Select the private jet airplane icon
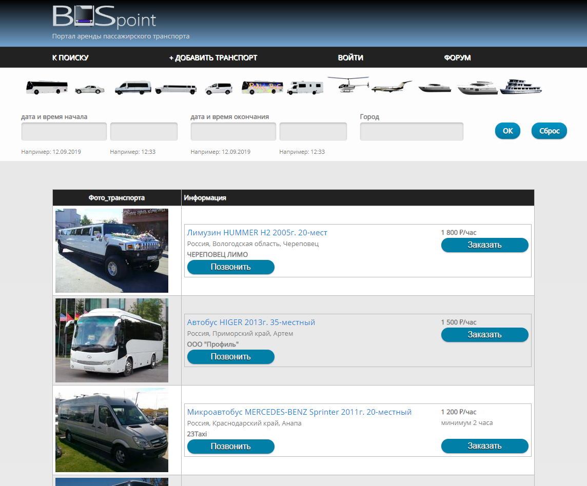The height and width of the screenshot is (486, 587). pyautogui.click(x=392, y=87)
